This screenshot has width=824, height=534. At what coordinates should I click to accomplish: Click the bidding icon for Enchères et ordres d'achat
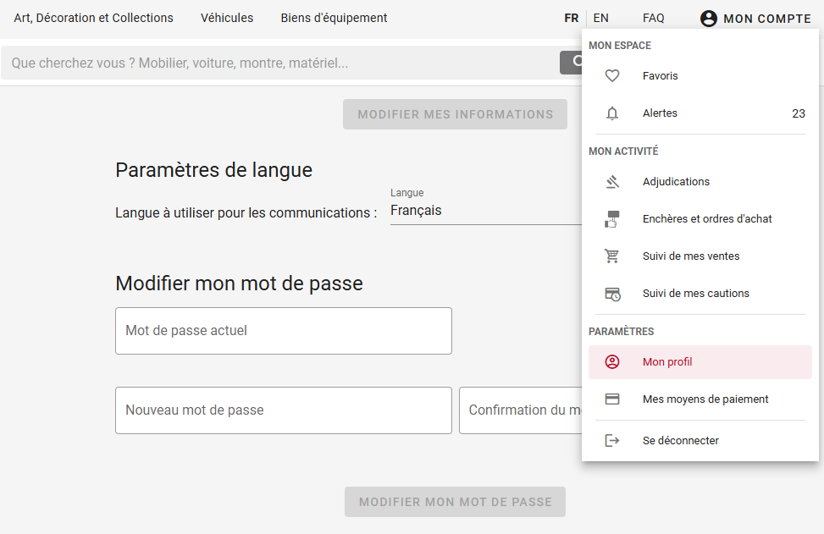tap(612, 219)
